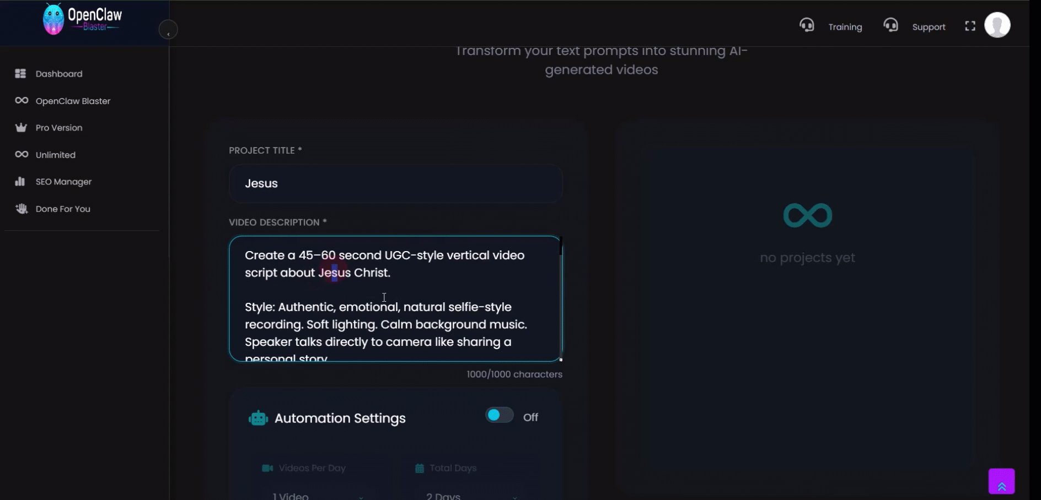Click the SEO Manager bar chart icon

tap(20, 182)
